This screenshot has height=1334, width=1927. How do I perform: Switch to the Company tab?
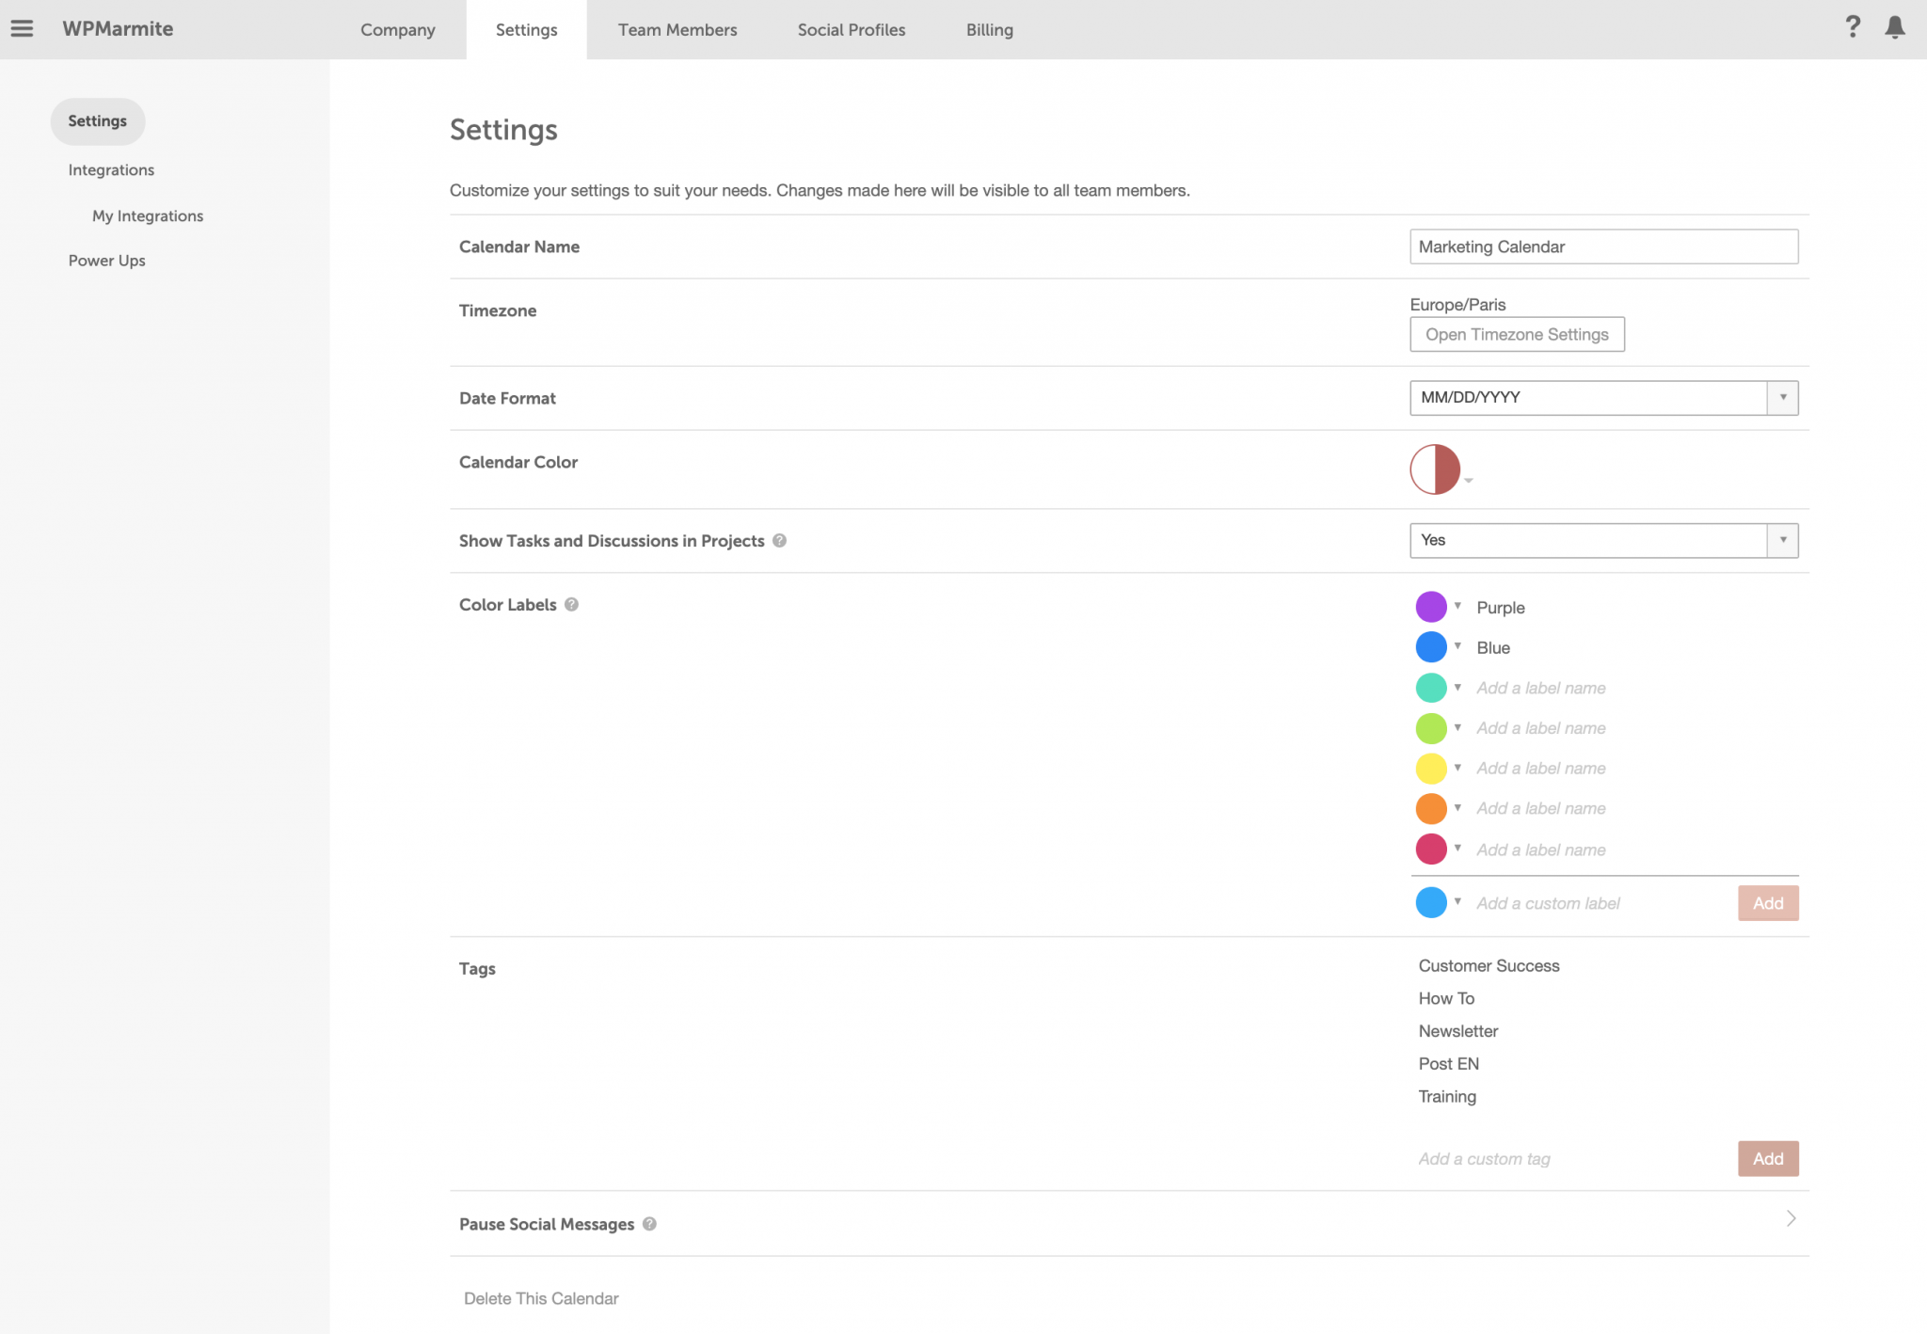398,29
